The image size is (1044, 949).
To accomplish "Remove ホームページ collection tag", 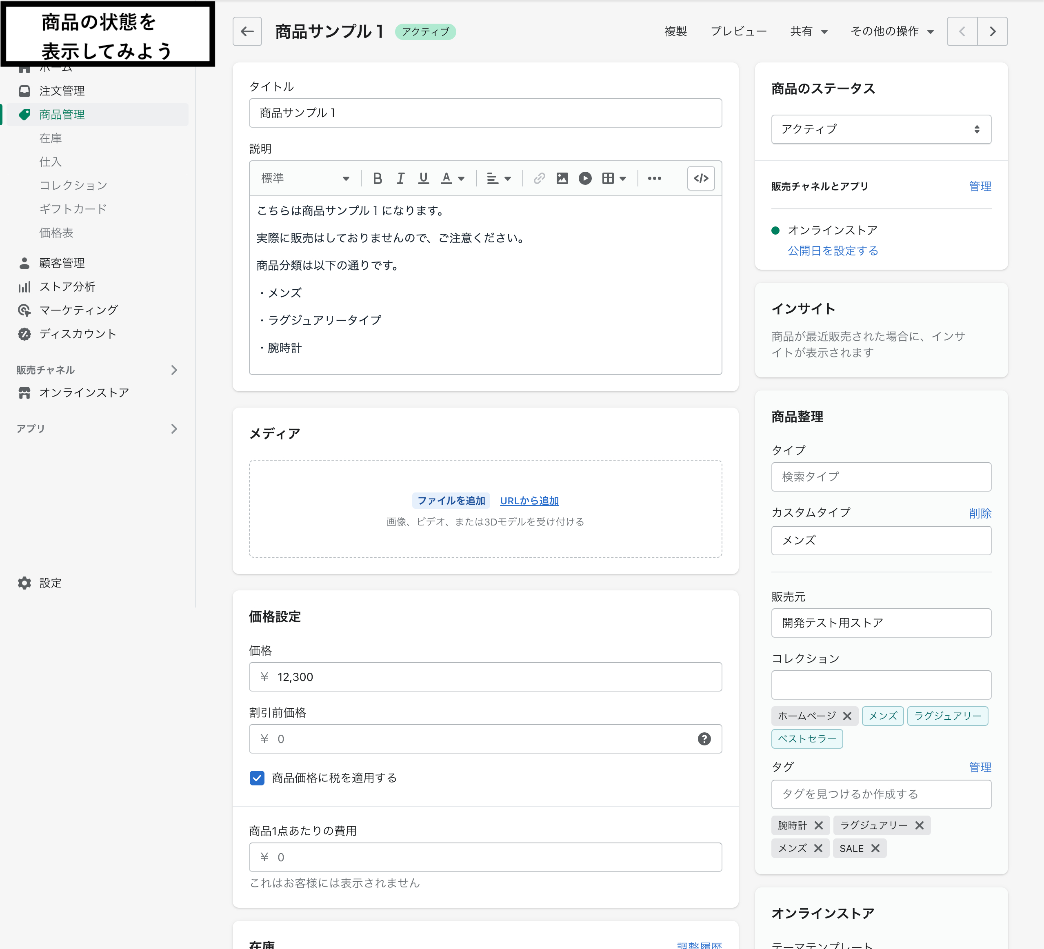I will [x=847, y=716].
